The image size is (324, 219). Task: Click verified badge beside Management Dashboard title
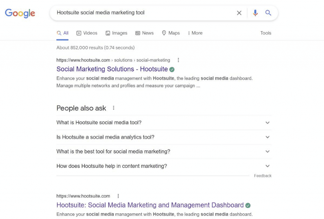248,205
